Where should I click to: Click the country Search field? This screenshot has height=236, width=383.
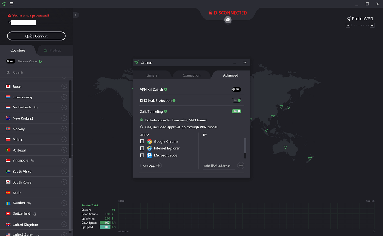click(x=36, y=72)
